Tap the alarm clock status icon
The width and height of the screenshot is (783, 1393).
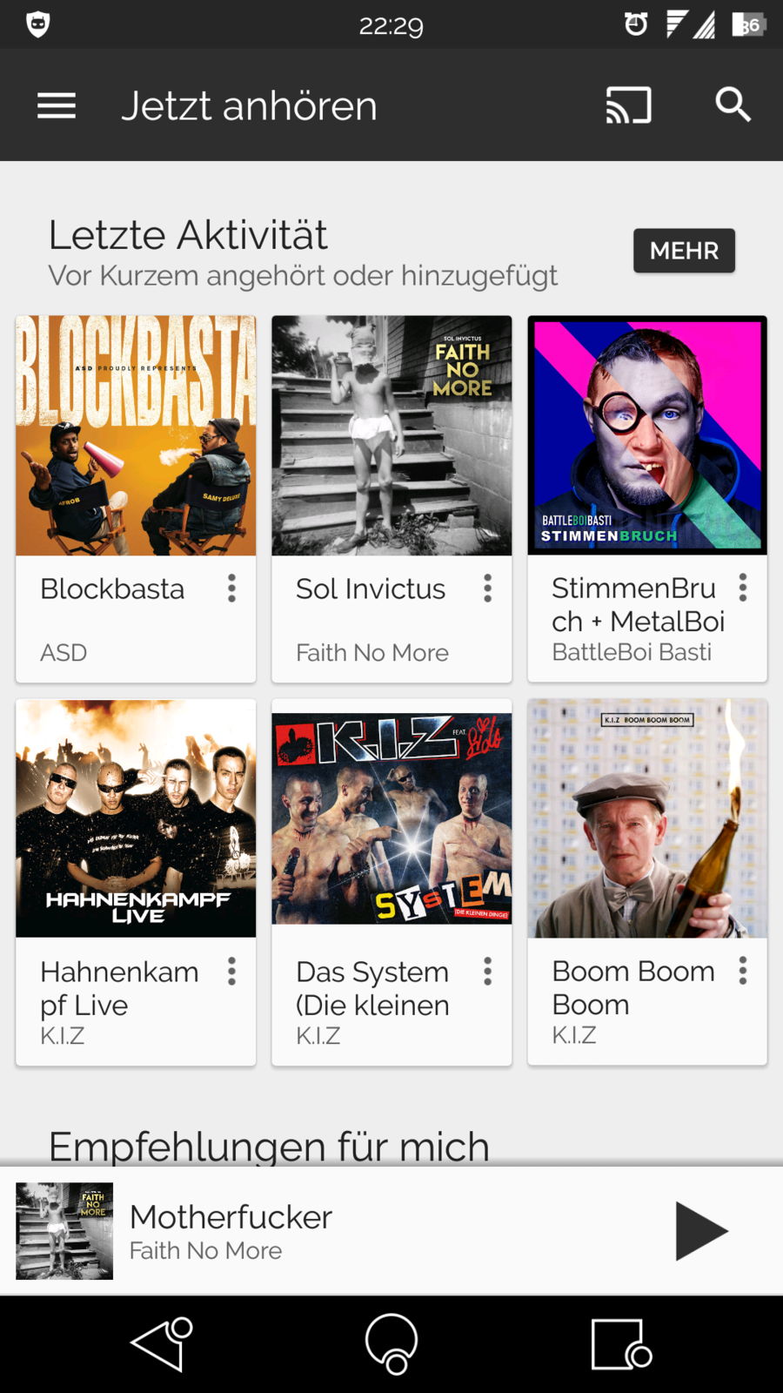pos(636,24)
